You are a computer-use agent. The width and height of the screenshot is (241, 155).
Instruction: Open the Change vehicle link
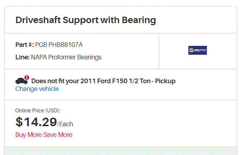37,89
